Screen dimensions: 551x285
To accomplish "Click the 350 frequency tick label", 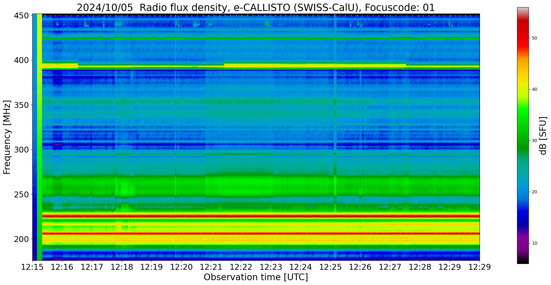I will click(21, 105).
